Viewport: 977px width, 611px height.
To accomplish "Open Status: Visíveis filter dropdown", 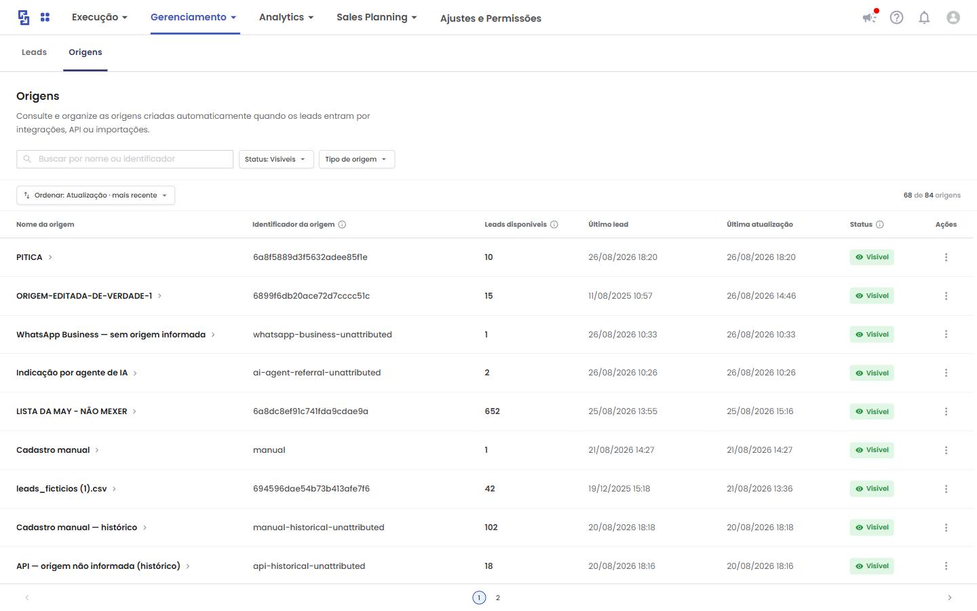I will click(276, 159).
